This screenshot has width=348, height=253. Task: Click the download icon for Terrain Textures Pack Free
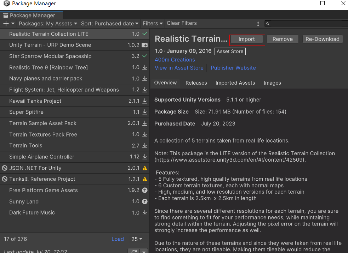click(x=145, y=134)
